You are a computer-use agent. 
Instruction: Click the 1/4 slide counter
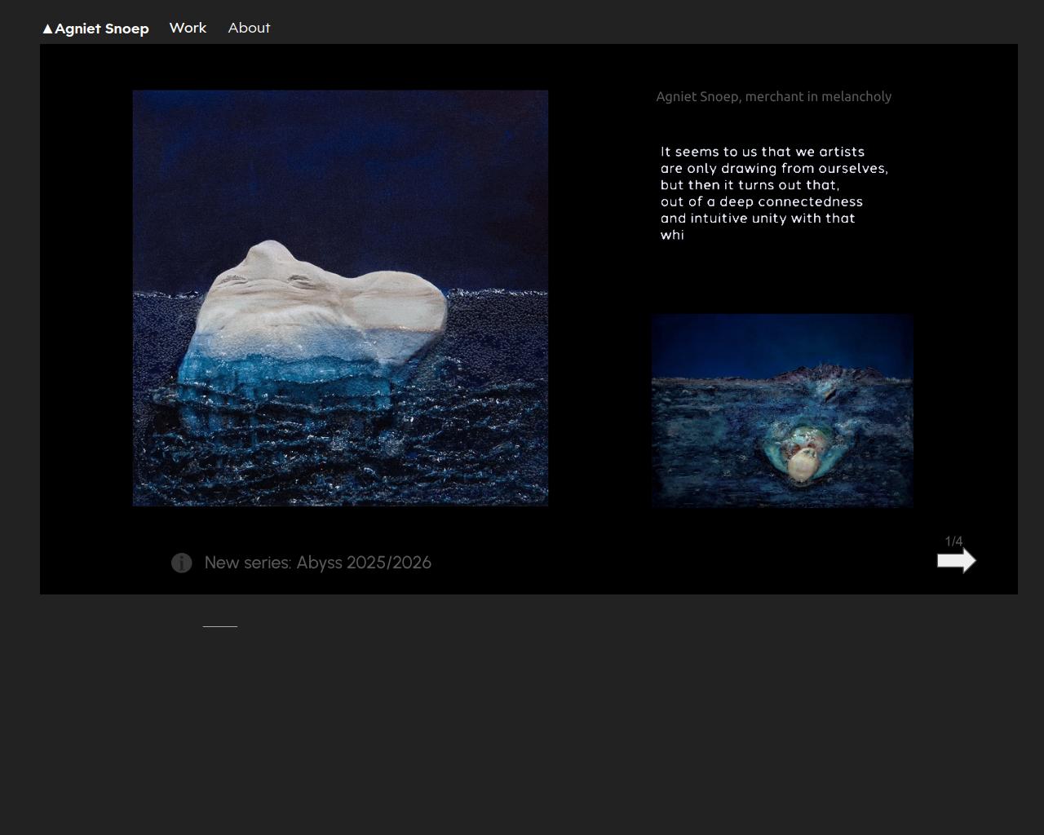tap(953, 541)
